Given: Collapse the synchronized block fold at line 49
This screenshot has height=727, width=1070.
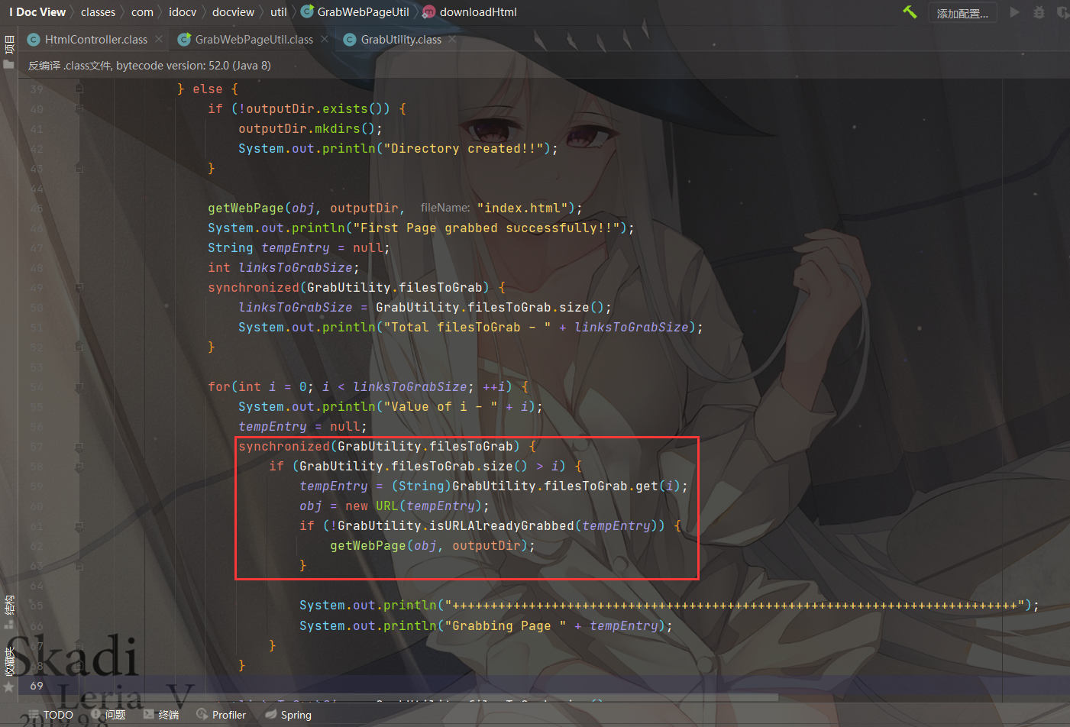Looking at the screenshot, I should click(x=79, y=287).
